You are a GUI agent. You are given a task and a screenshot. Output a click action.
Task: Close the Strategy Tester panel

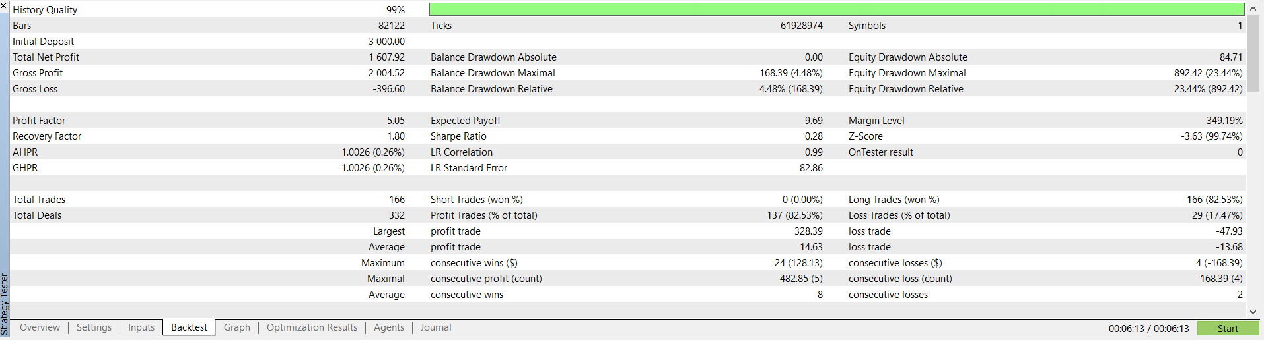(x=5, y=5)
